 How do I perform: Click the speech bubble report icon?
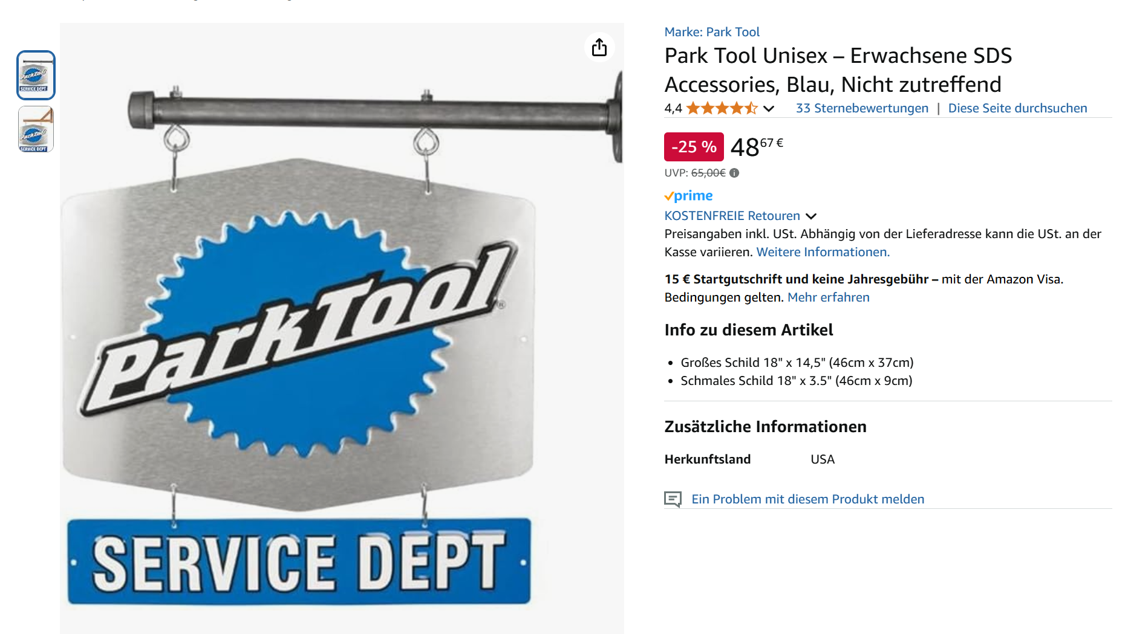click(x=673, y=499)
